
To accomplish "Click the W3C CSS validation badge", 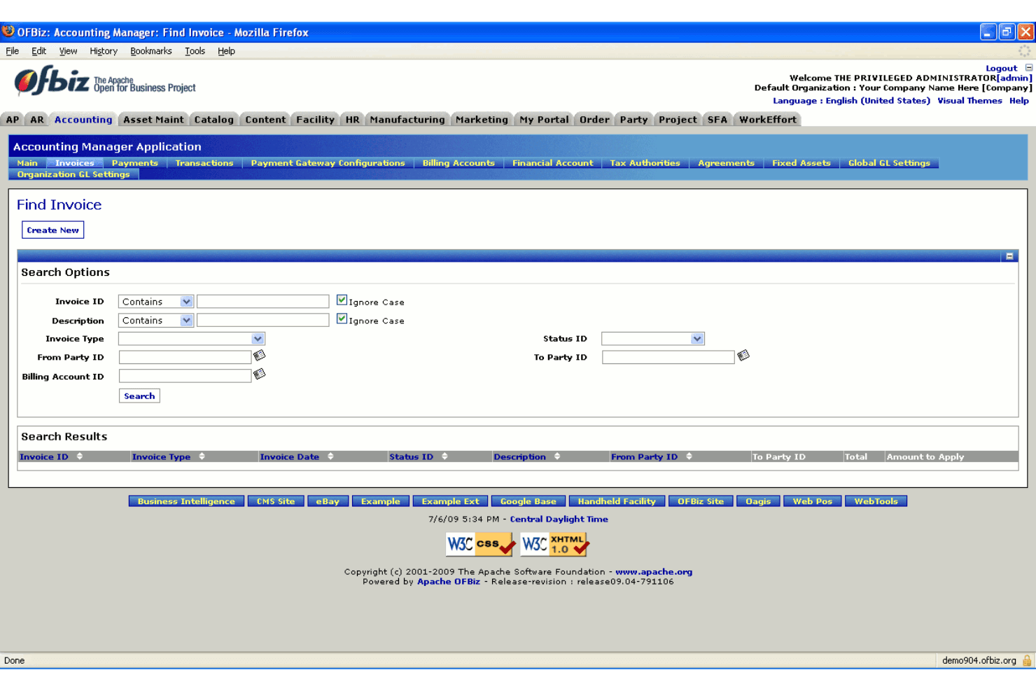I will 480,544.
